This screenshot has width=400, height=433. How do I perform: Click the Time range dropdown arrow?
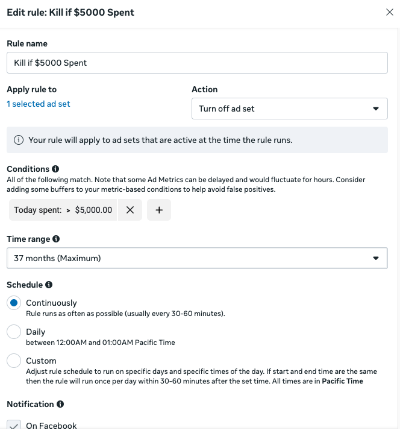click(376, 258)
